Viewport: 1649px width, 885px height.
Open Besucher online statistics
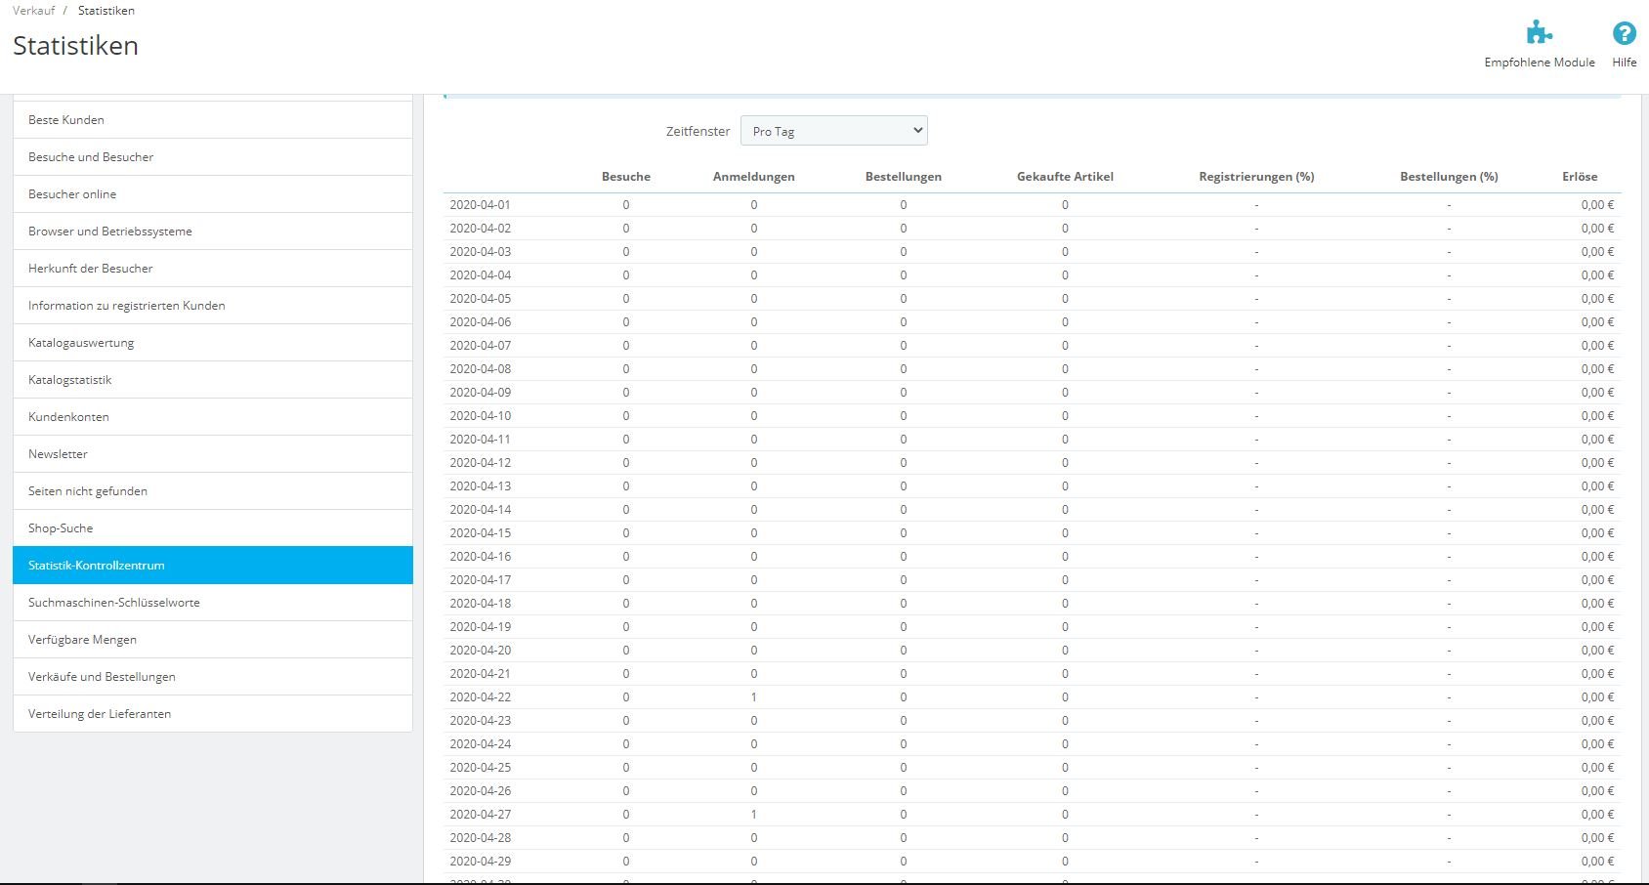[213, 194]
